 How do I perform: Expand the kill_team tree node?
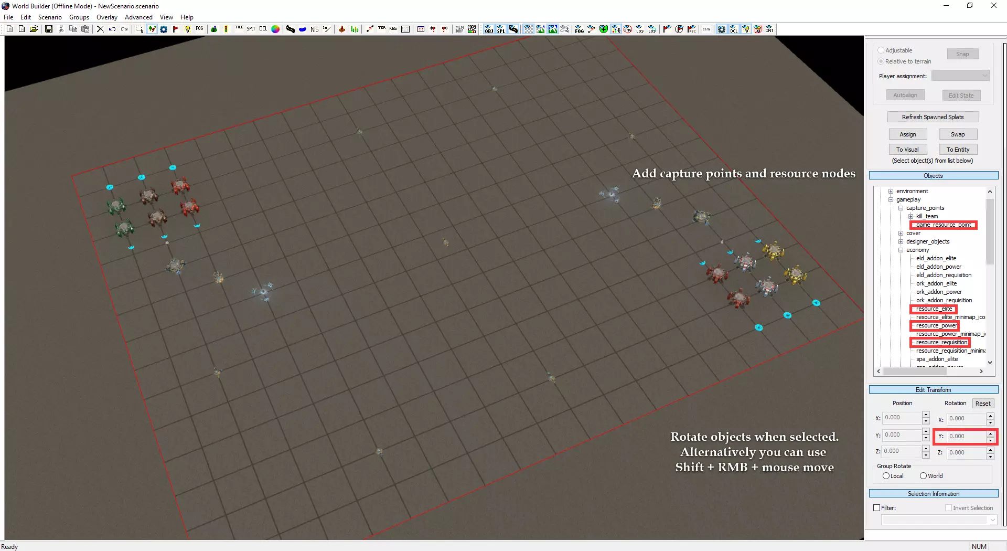coord(911,216)
